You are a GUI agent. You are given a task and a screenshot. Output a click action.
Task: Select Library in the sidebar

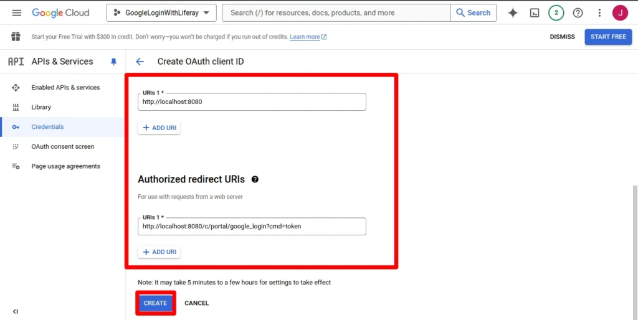click(41, 107)
